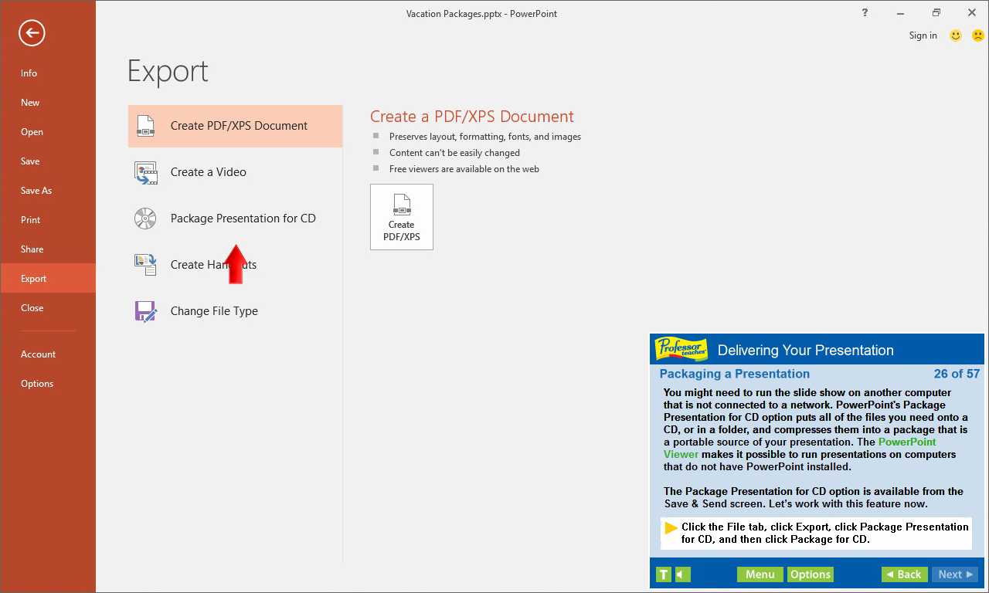
Task: Mute the tutorial narration speaker
Action: pos(680,574)
